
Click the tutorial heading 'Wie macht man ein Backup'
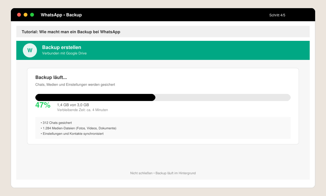(x=71, y=32)
